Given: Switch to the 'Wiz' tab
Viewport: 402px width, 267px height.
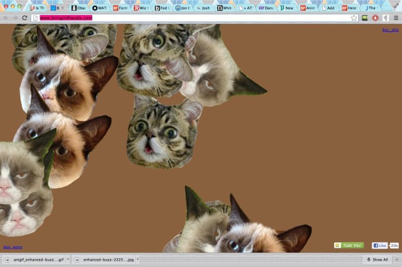Looking at the screenshot, I should coord(141,8).
